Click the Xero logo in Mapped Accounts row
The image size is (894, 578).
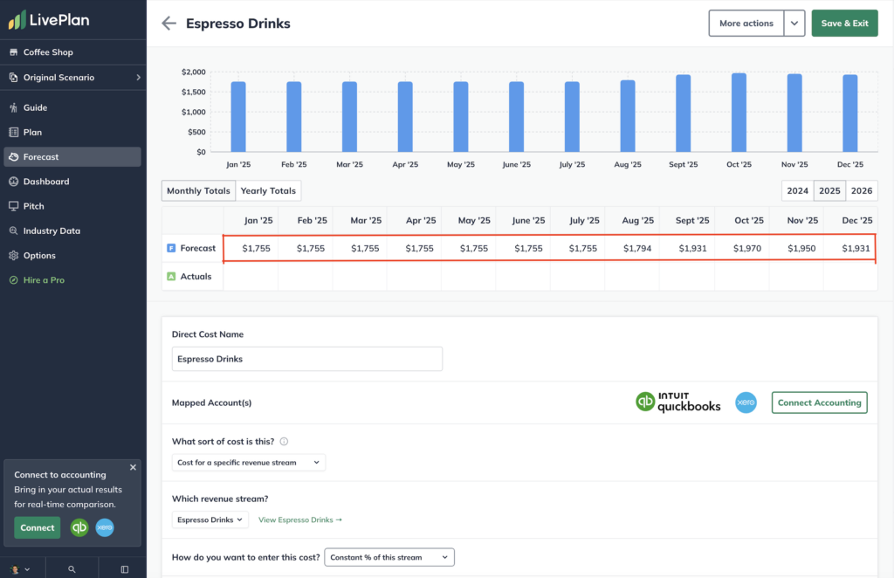(746, 403)
